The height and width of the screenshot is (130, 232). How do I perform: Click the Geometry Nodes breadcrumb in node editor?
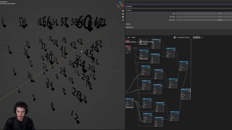148,42
